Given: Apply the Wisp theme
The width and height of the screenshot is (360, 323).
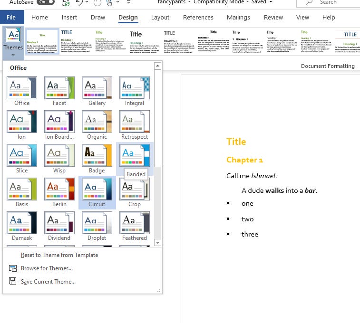Looking at the screenshot, I should point(59,155).
